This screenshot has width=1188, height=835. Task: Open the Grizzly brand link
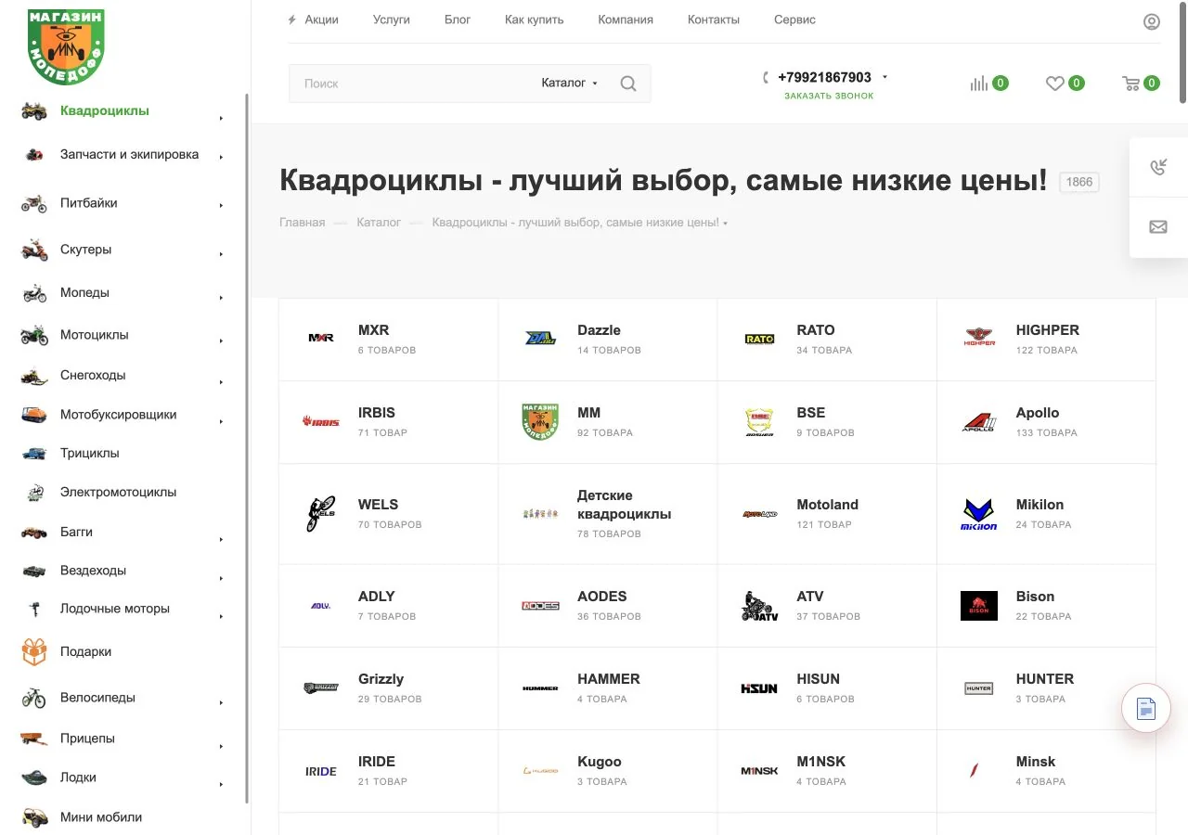click(x=381, y=679)
